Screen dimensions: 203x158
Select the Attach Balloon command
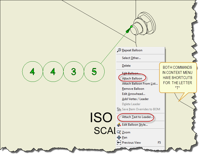(141, 78)
